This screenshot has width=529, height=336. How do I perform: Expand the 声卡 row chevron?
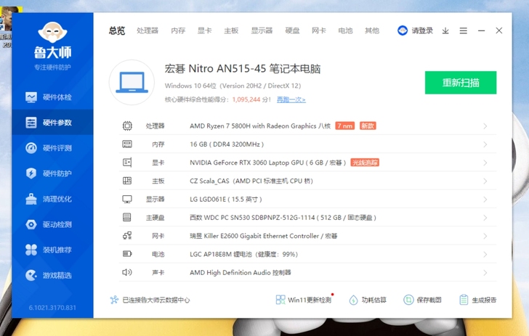pyautogui.click(x=485, y=272)
